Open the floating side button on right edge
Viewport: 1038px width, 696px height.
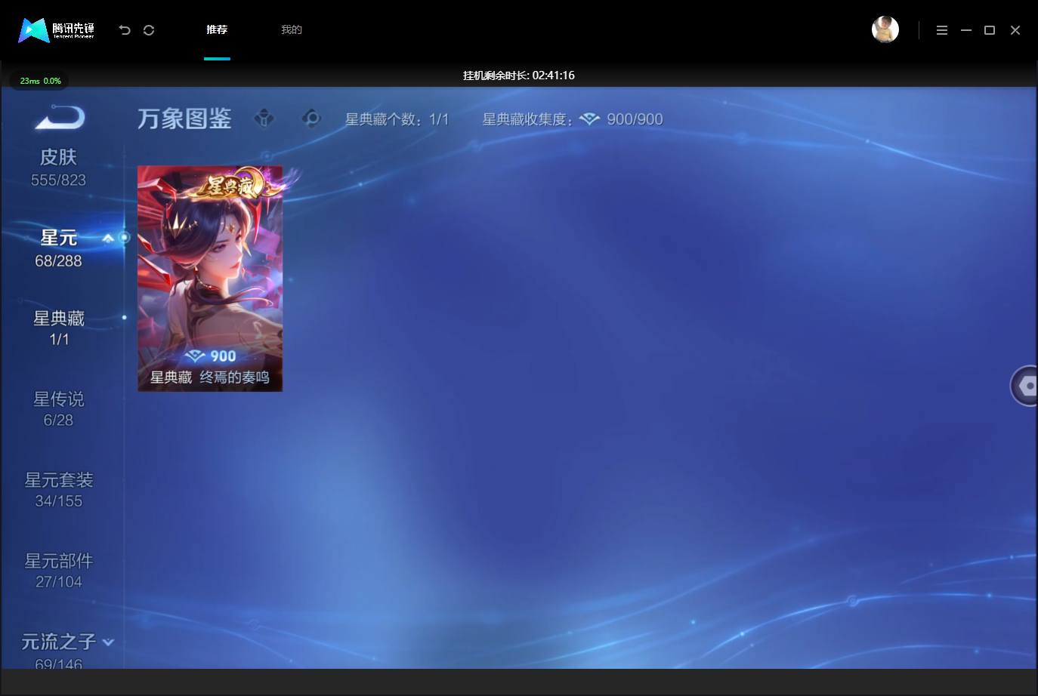1025,386
